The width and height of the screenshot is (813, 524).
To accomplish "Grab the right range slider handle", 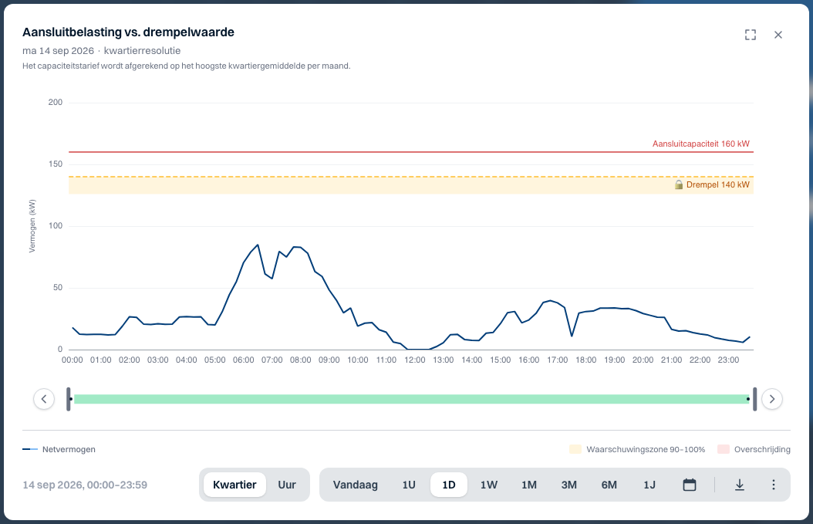I will tap(754, 399).
